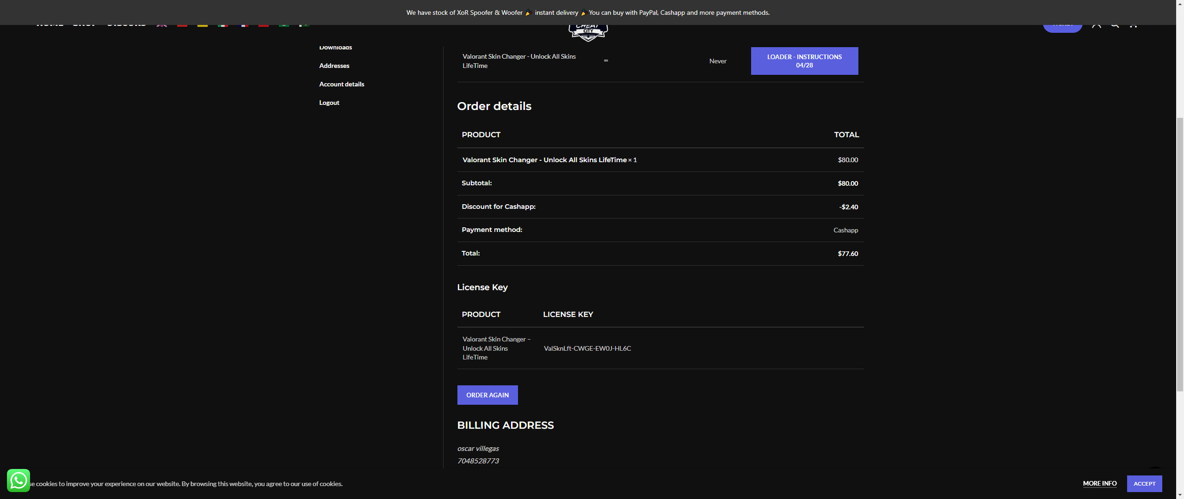The image size is (1184, 499).
Task: Click the 'License Key' section heading
Action: coord(482,287)
